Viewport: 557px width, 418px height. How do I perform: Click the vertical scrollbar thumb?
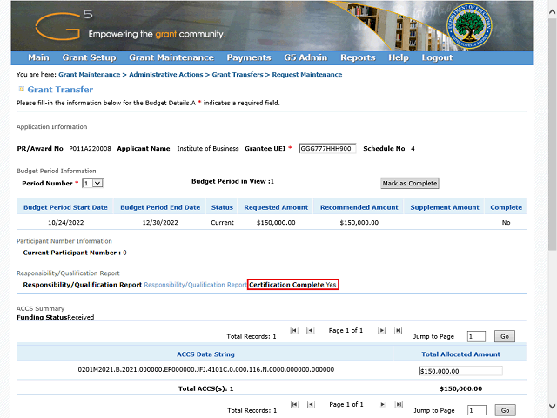(x=552, y=135)
